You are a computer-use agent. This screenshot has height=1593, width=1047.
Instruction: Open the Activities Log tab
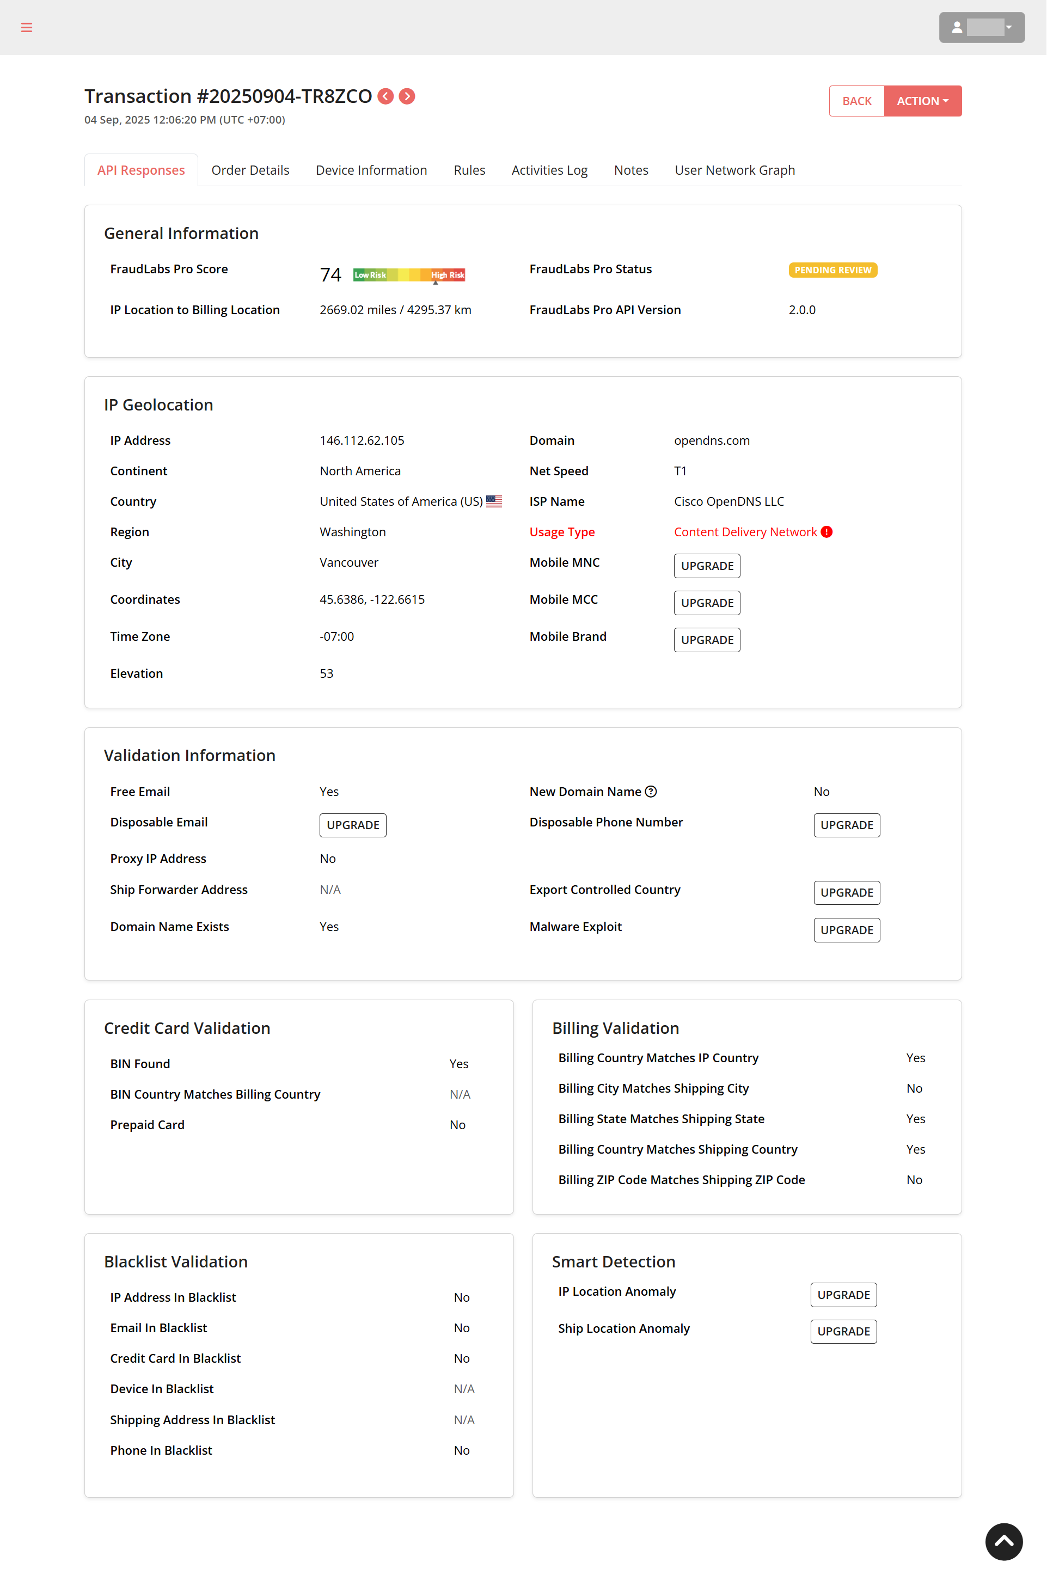pos(549,170)
